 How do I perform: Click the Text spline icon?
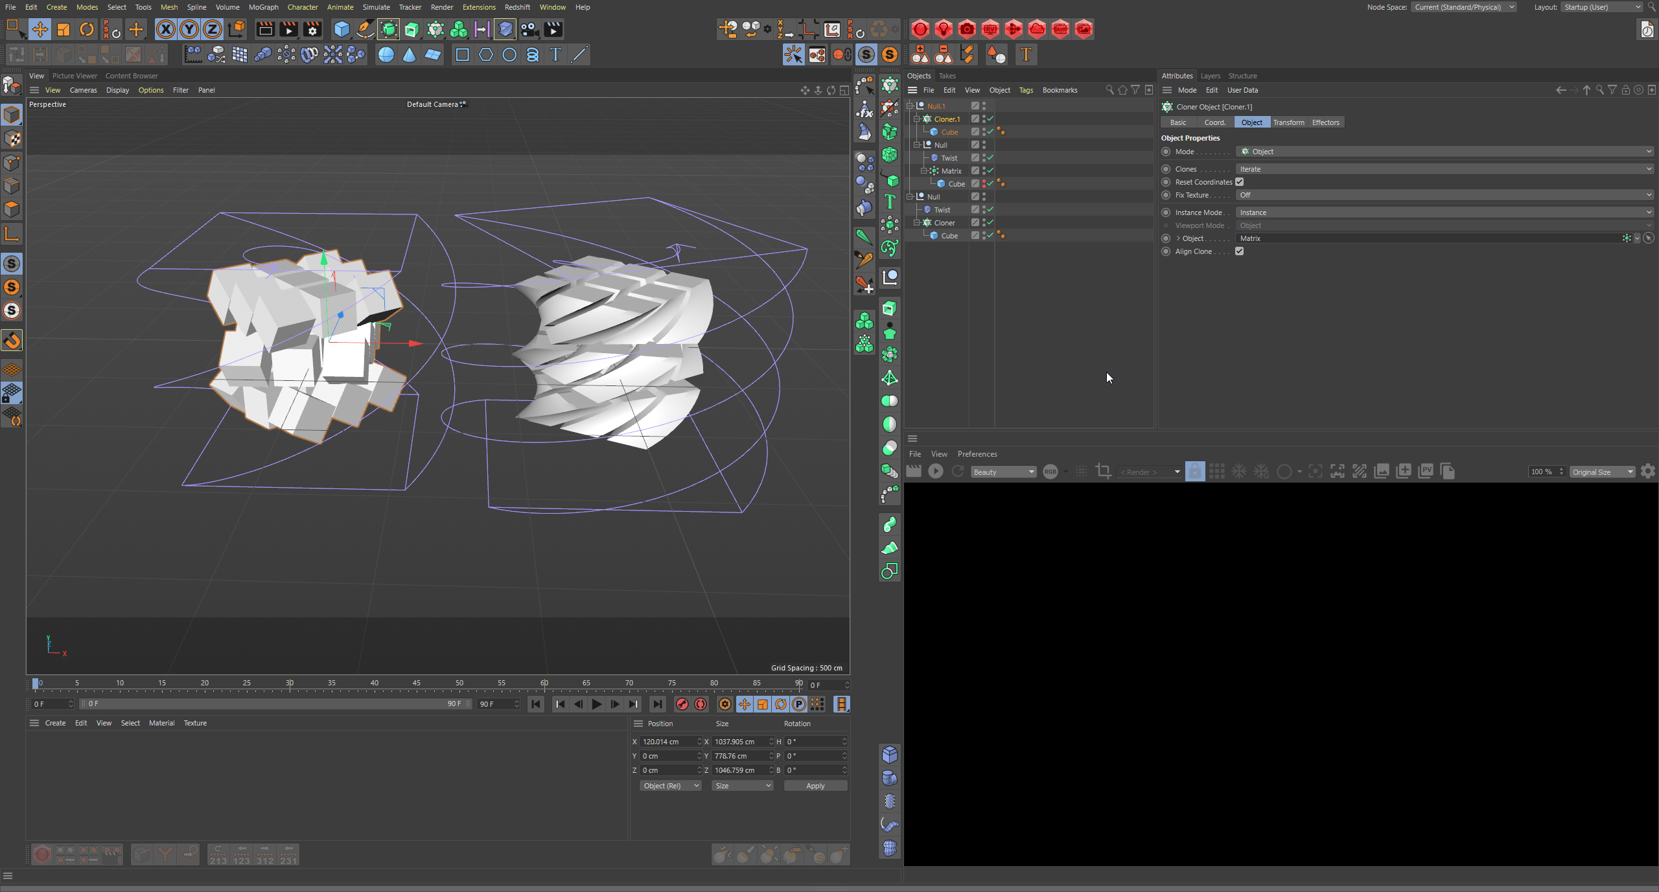pos(555,55)
